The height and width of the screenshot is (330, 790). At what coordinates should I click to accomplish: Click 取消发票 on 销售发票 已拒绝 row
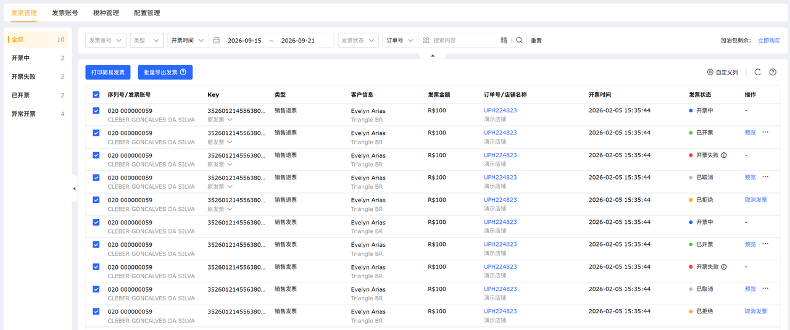pyautogui.click(x=756, y=311)
